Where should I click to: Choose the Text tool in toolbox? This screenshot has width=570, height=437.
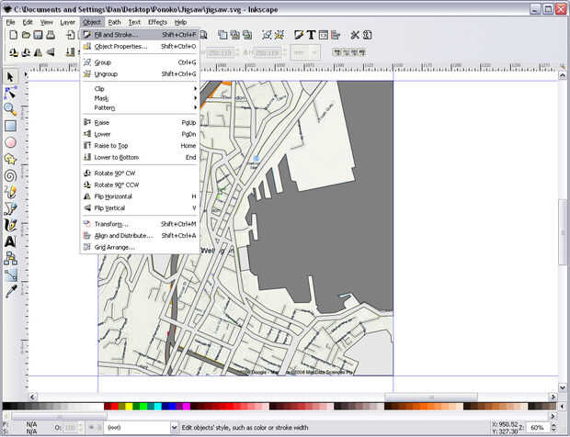pyautogui.click(x=10, y=241)
